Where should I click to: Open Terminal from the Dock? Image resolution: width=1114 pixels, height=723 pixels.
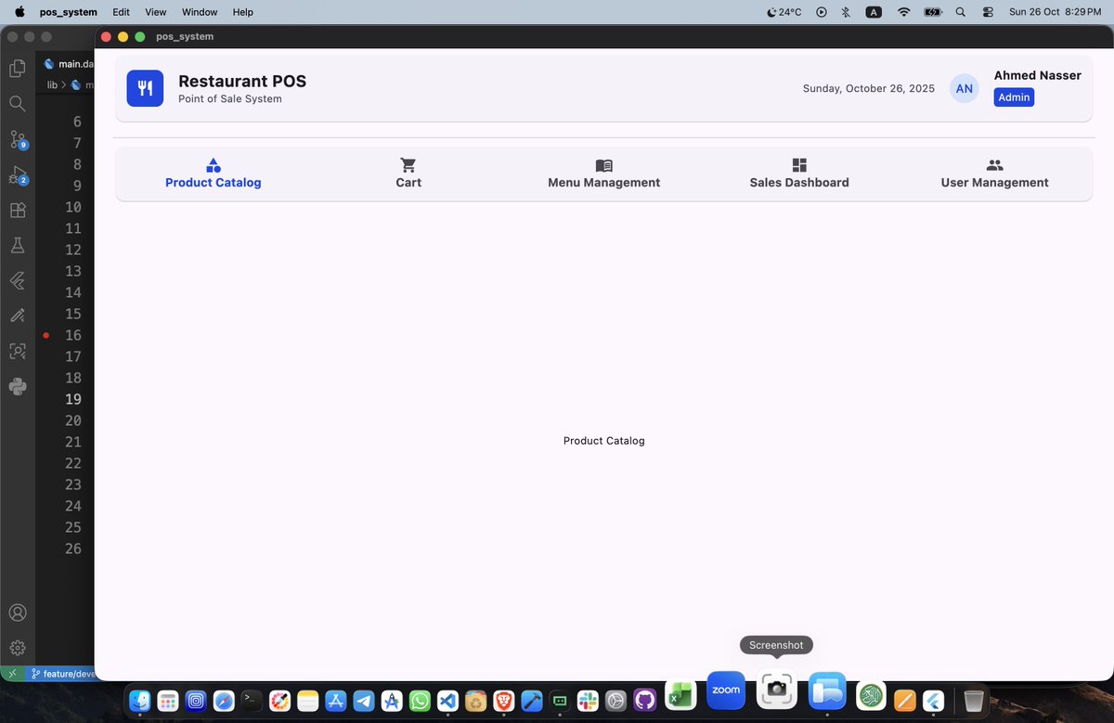252,701
